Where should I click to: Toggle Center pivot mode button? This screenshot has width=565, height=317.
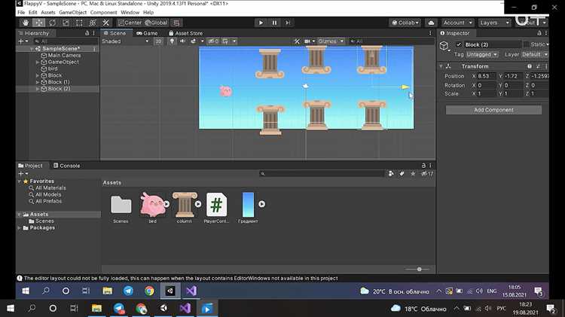tap(130, 23)
